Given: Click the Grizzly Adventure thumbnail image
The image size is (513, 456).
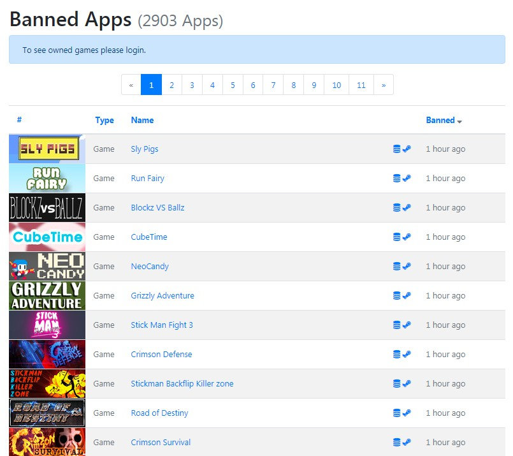Looking at the screenshot, I should point(47,296).
